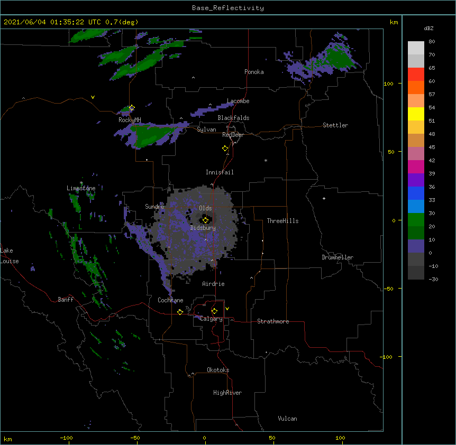The image size is (456, 445).
Task: Click the Sundre town label
Action: [x=154, y=207]
